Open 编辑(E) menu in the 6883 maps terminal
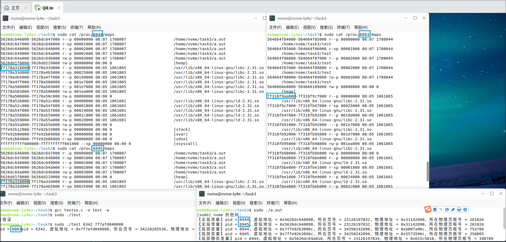This screenshot has height=242, width=506. pos(292,27)
